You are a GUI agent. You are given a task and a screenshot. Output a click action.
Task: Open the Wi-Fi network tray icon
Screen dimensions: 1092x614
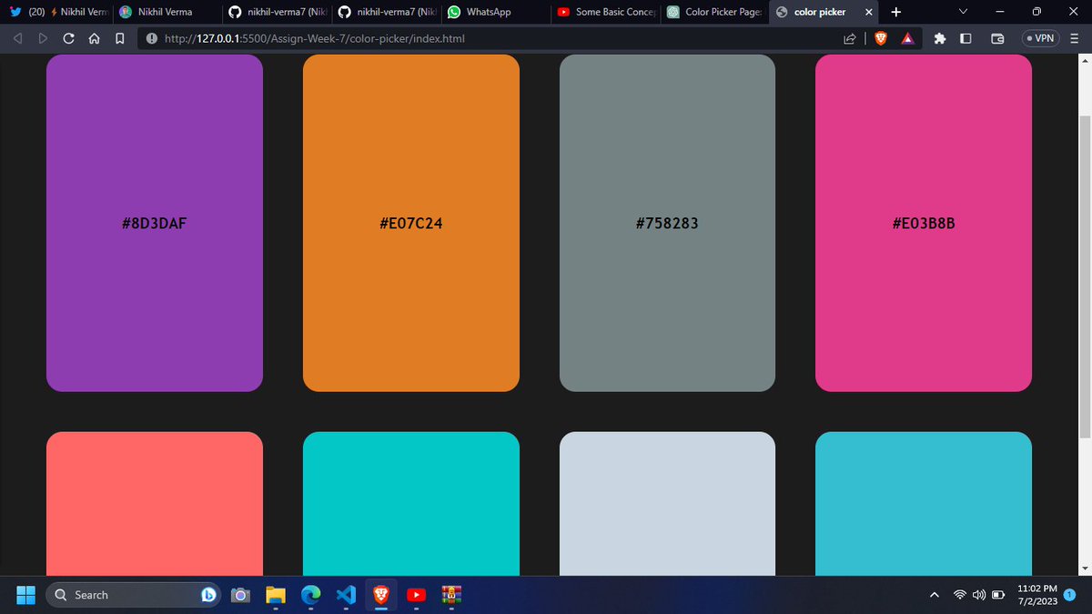[x=960, y=595]
